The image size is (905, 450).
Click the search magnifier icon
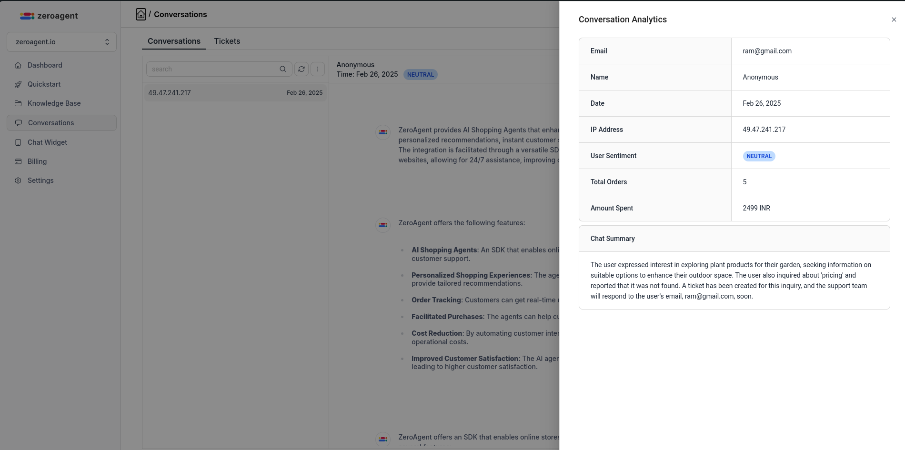click(x=283, y=69)
